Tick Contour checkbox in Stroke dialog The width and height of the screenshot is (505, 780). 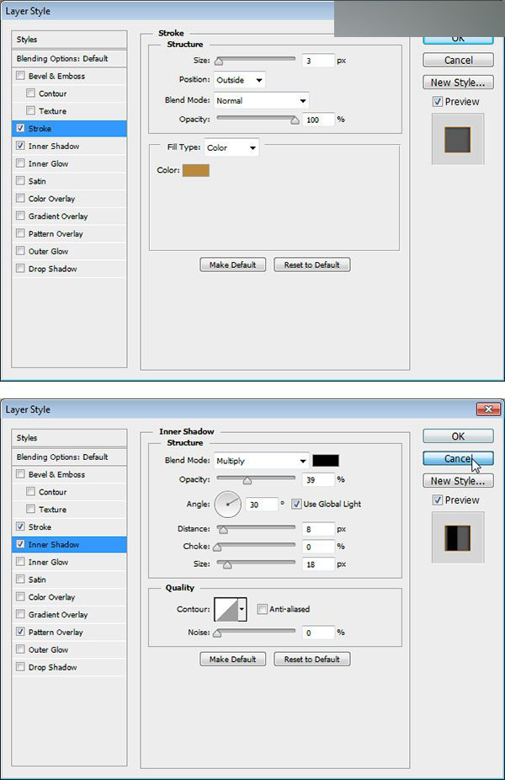tap(31, 93)
